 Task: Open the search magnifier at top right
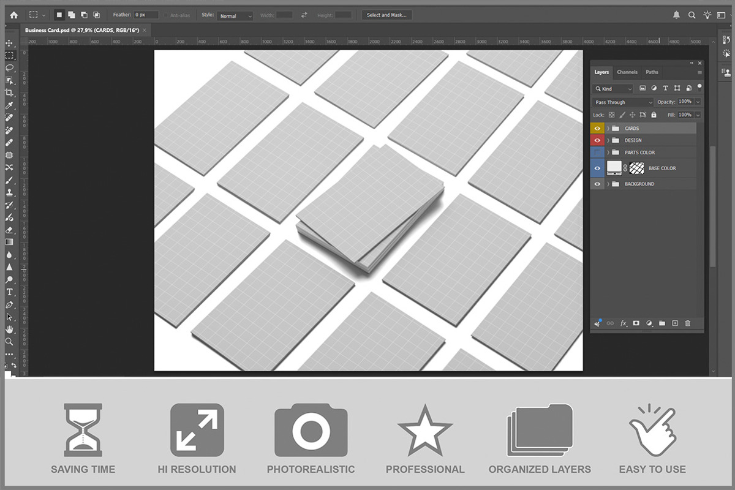(692, 15)
